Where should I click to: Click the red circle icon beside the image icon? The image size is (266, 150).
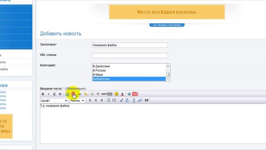click(73, 93)
